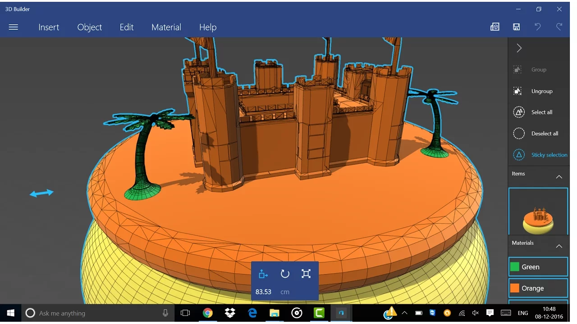Click the muted volume icon in tray
Screen dimensions: 577x324
point(475,313)
